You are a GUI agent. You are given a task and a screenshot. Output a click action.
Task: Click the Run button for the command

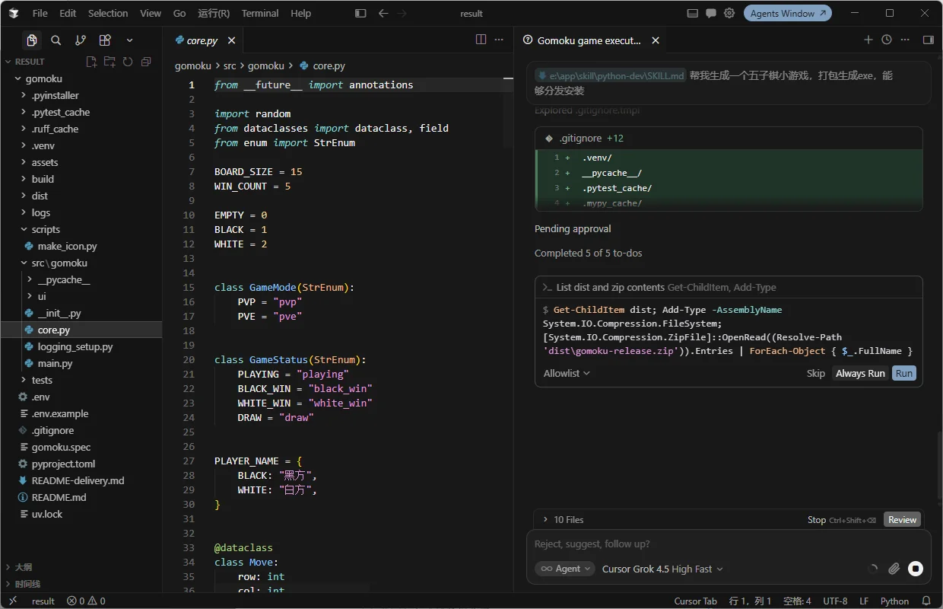point(904,373)
